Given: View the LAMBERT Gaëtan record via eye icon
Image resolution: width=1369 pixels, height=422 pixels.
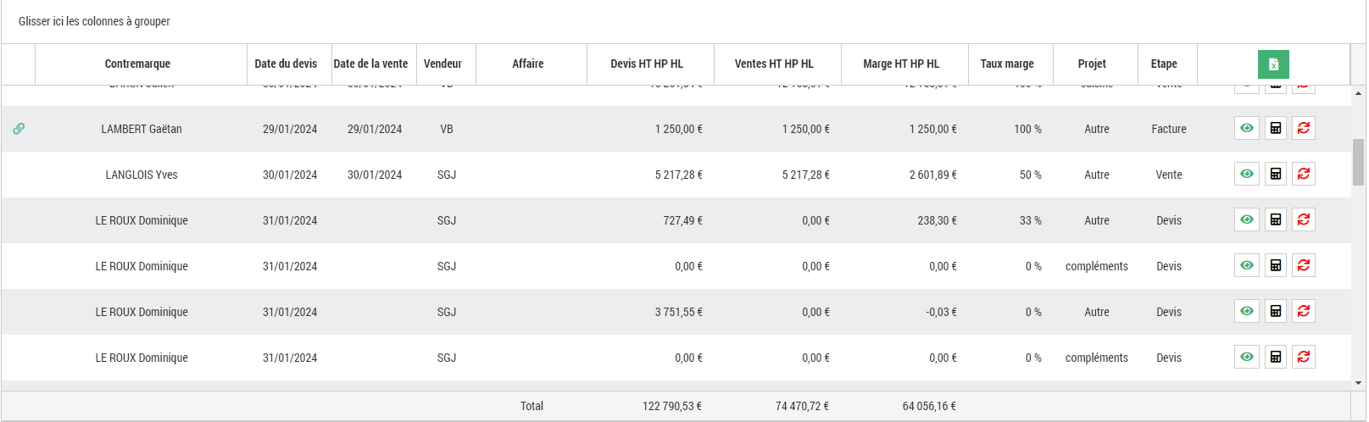Looking at the screenshot, I should pos(1246,129).
